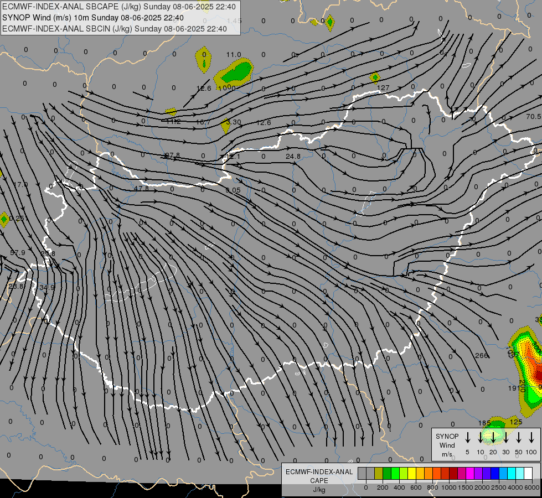Click the 127 value near northern border

[x=383, y=88]
